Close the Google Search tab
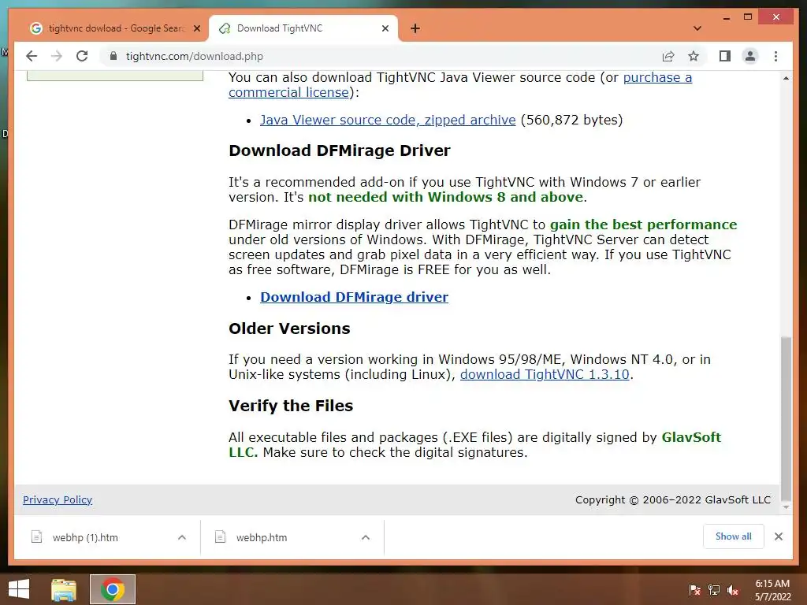807x605 pixels. [x=196, y=29]
